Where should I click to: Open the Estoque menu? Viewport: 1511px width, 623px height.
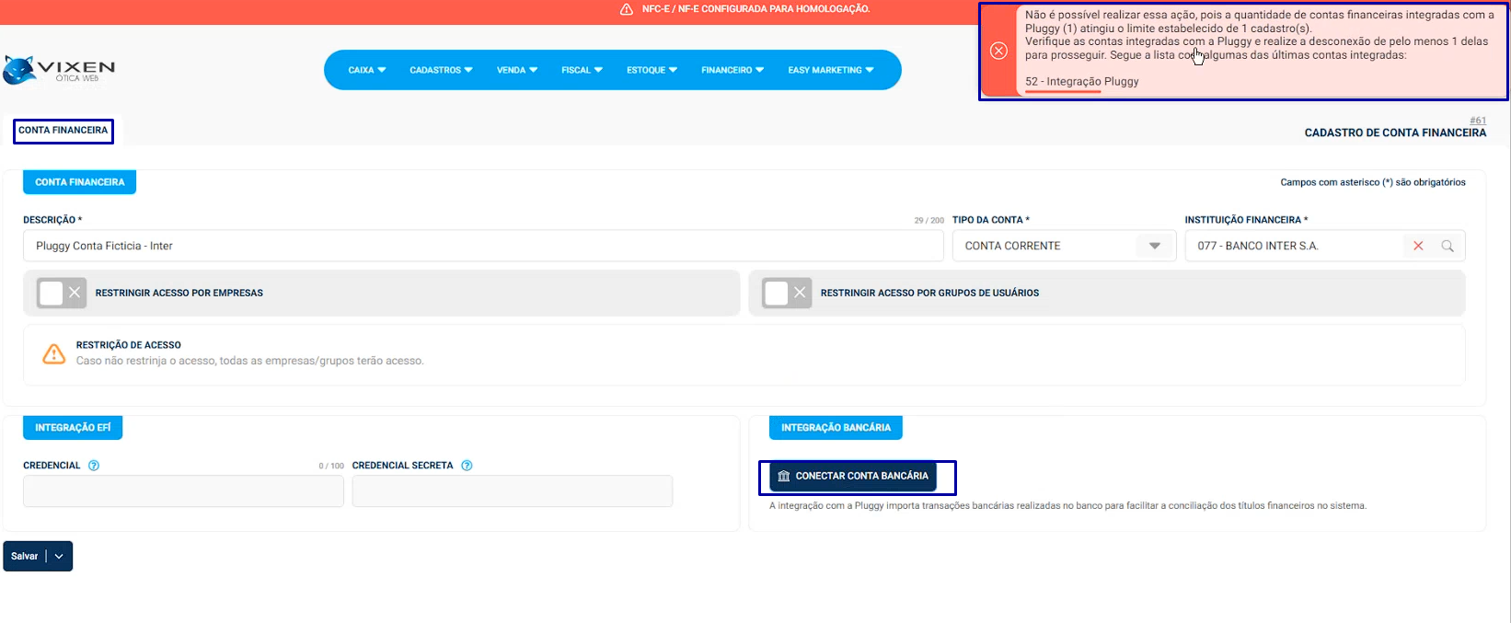coord(652,70)
